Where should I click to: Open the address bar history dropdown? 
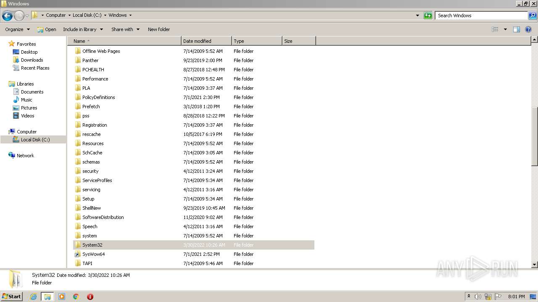[417, 16]
